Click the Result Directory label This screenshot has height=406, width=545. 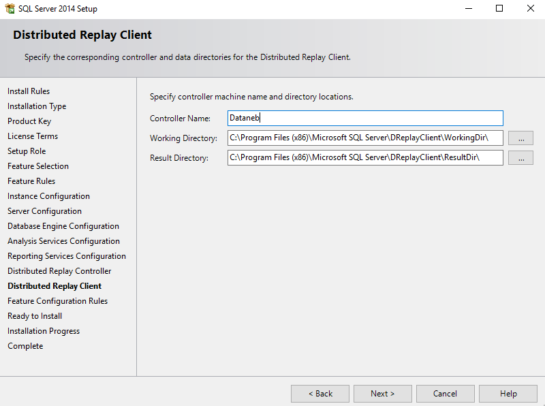click(x=179, y=158)
